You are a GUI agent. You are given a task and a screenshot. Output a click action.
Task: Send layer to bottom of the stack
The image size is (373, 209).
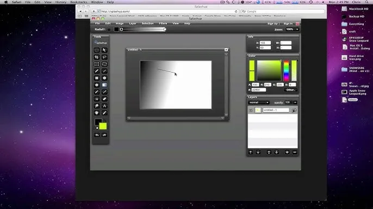point(276,152)
